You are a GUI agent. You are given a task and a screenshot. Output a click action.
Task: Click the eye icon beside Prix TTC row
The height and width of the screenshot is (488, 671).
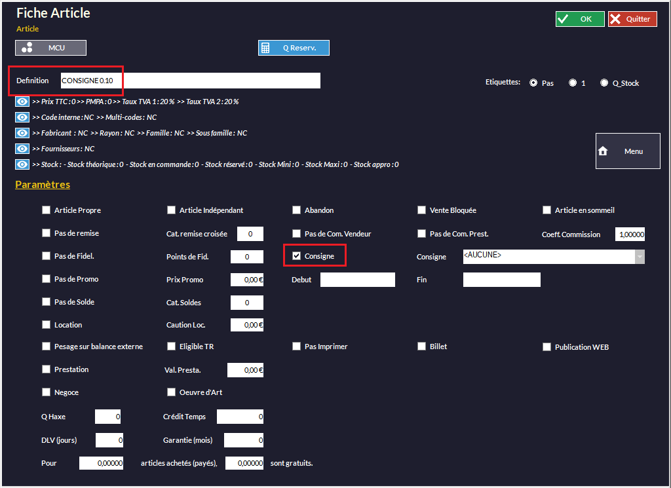click(22, 102)
